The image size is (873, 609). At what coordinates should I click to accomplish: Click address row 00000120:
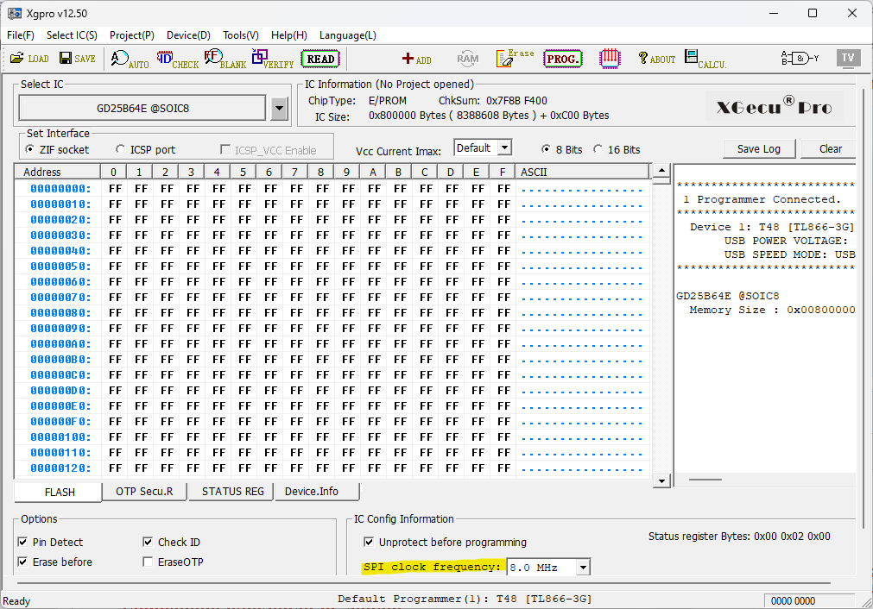coord(60,468)
